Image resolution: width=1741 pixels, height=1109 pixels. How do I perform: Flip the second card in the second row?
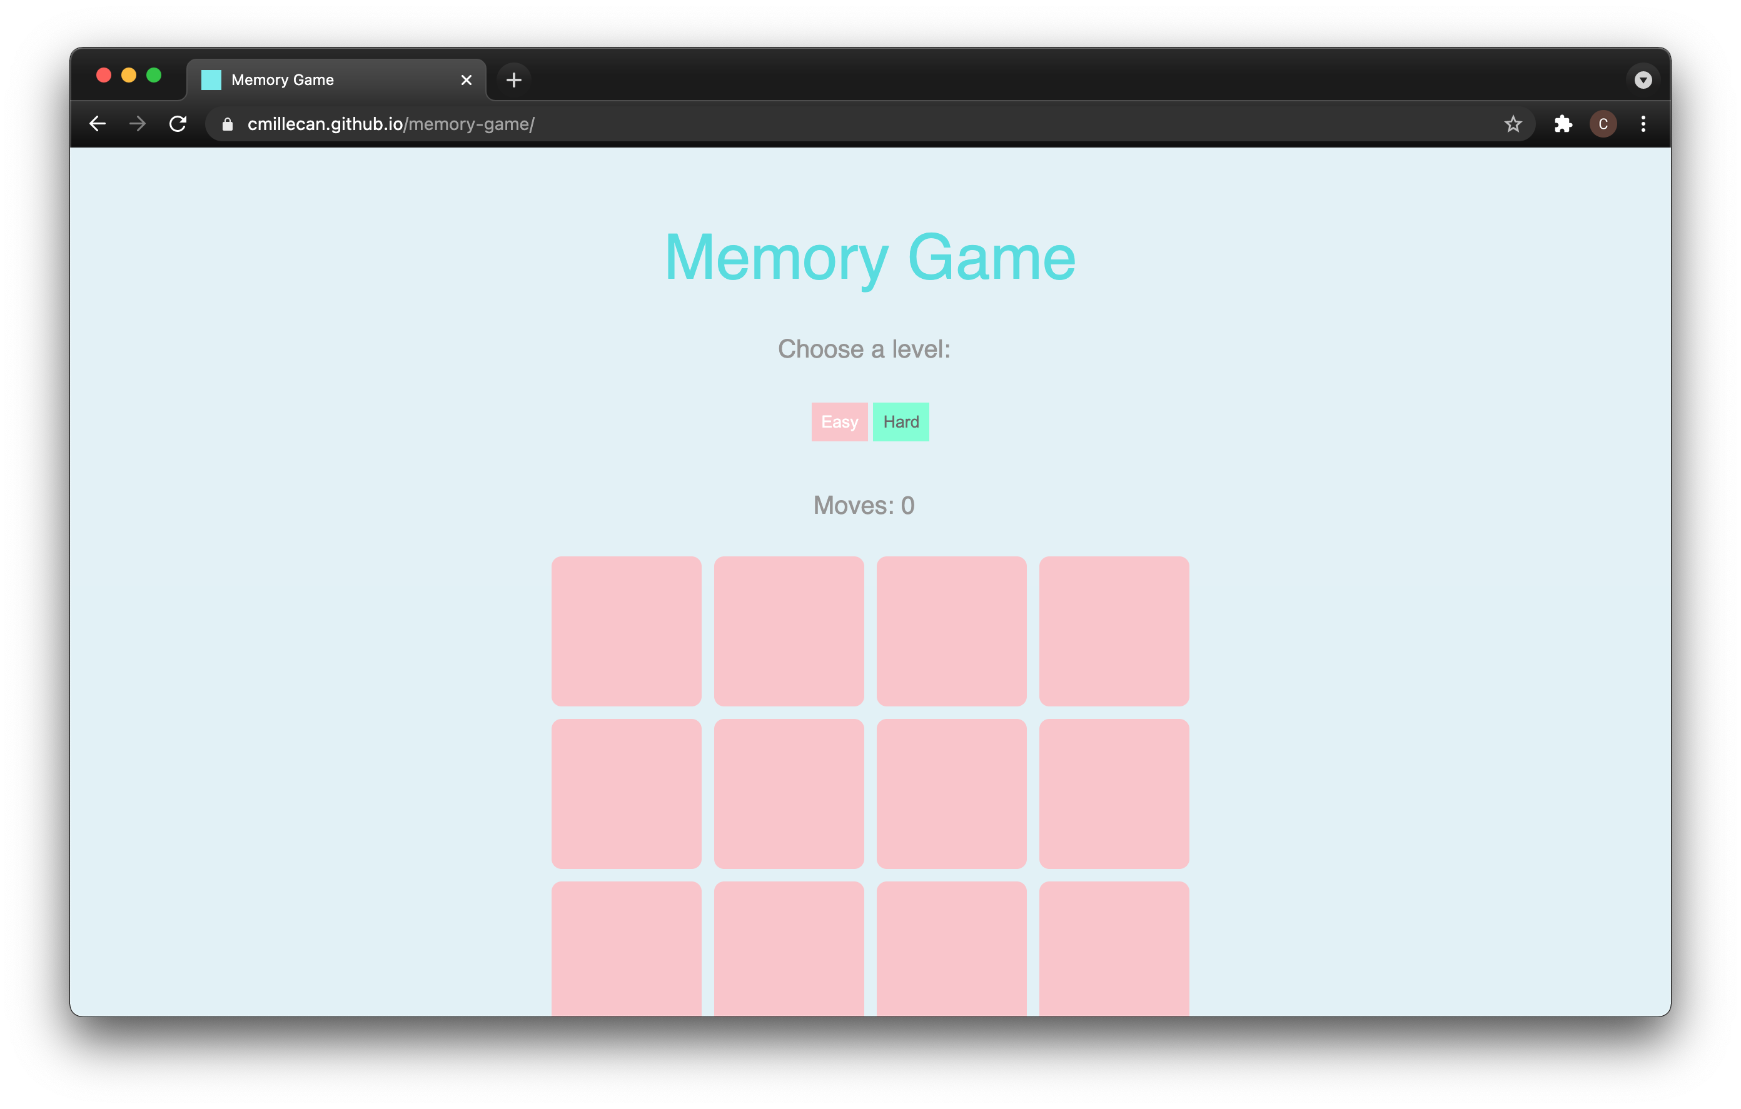pyautogui.click(x=789, y=793)
